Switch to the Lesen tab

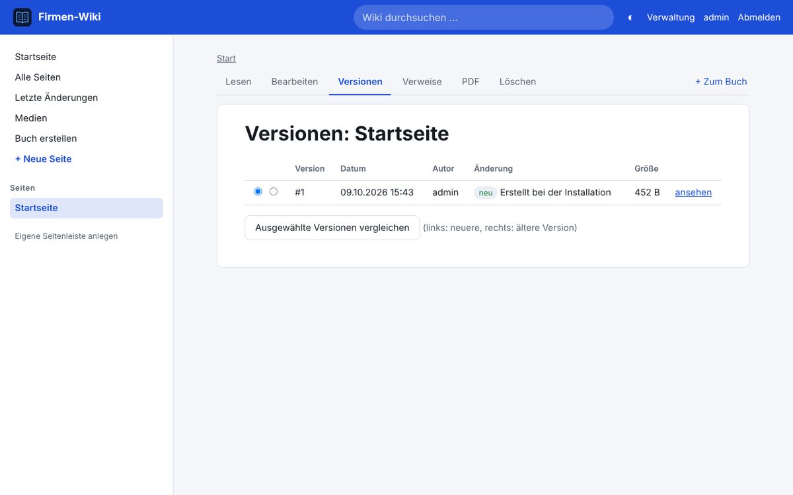pos(239,82)
